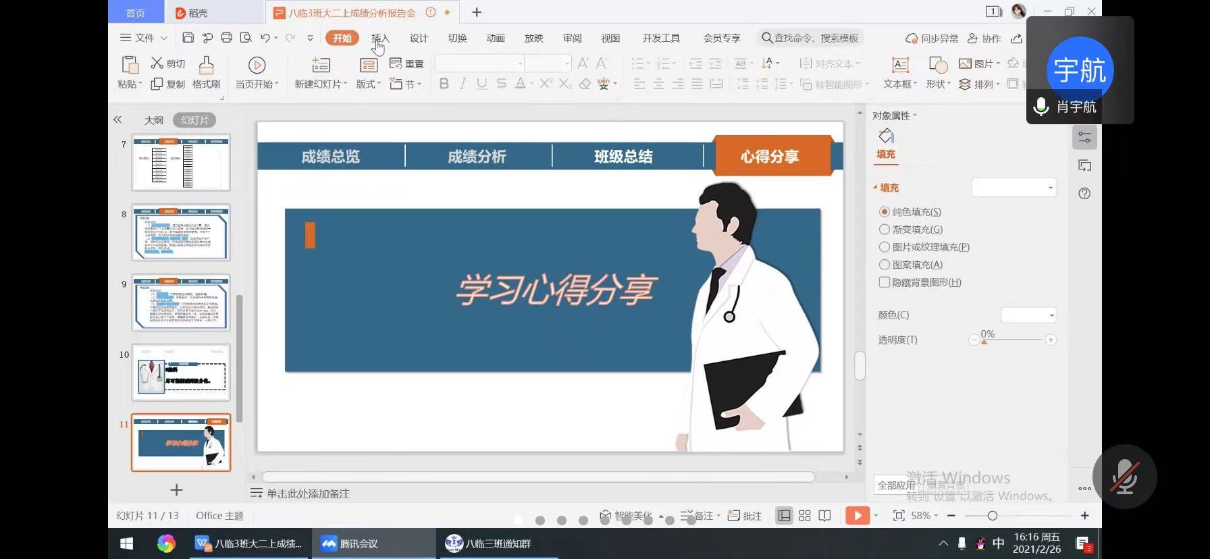1210x559 pixels.
Task: Select picture or texture fill option
Action: tap(885, 247)
